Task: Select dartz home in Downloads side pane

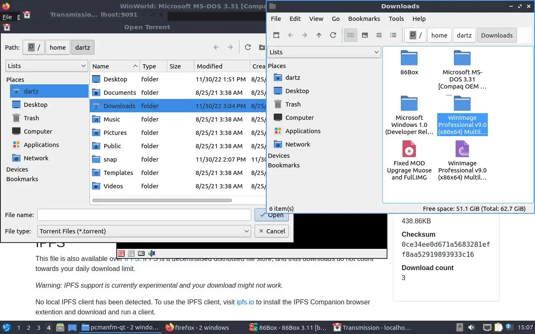Action: pyautogui.click(x=293, y=78)
